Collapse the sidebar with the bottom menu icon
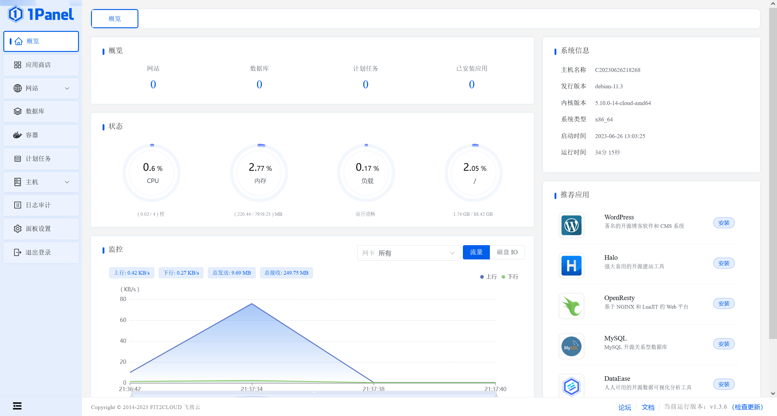The height and width of the screenshot is (416, 777). point(17,406)
